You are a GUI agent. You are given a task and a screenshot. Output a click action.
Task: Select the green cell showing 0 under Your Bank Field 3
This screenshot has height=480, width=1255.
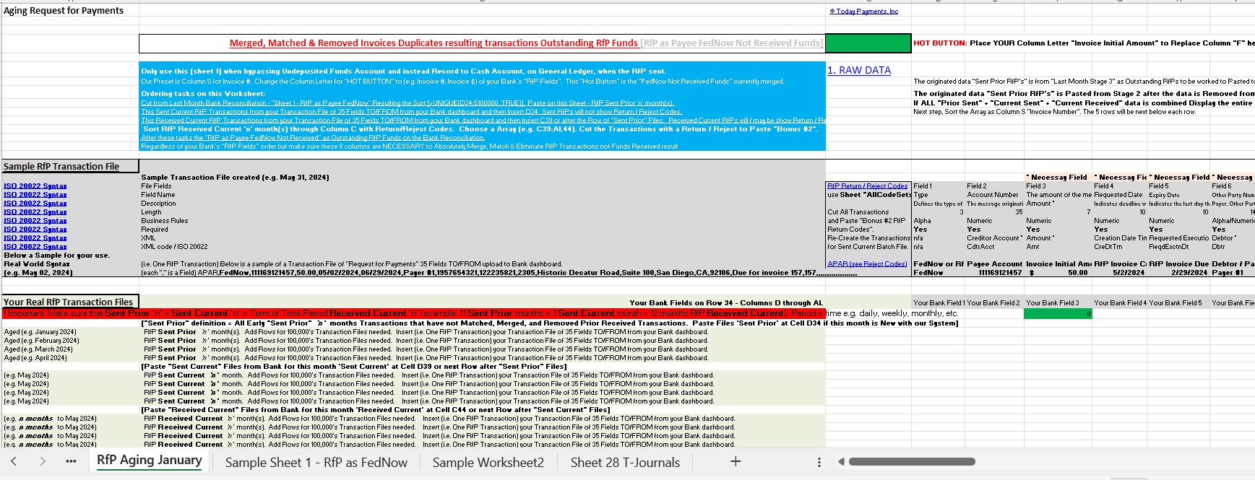pyautogui.click(x=1058, y=313)
